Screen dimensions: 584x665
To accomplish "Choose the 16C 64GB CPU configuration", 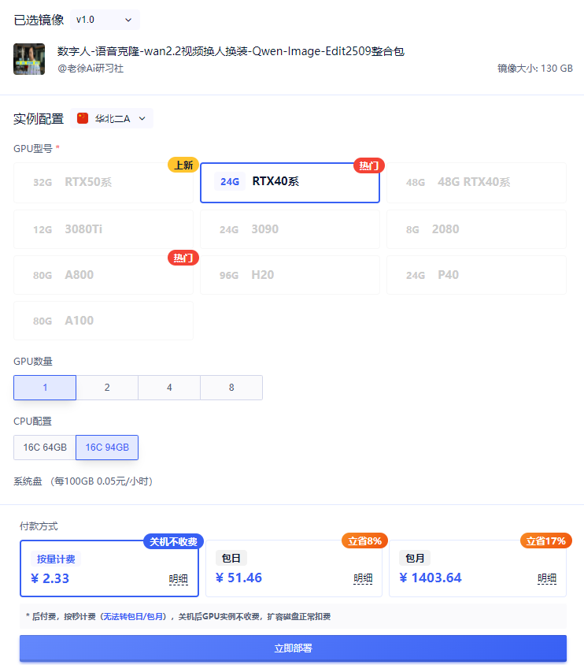I will click(x=45, y=448).
